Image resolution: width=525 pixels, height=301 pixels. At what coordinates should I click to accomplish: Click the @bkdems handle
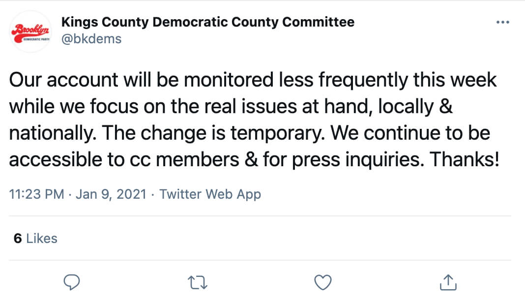[x=91, y=39]
